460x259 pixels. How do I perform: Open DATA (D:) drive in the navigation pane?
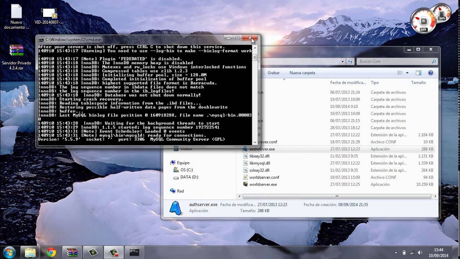point(189,177)
